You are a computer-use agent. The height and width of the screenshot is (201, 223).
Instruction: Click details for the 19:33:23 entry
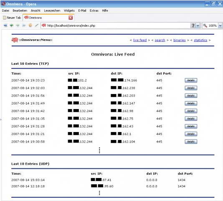pos(191,80)
